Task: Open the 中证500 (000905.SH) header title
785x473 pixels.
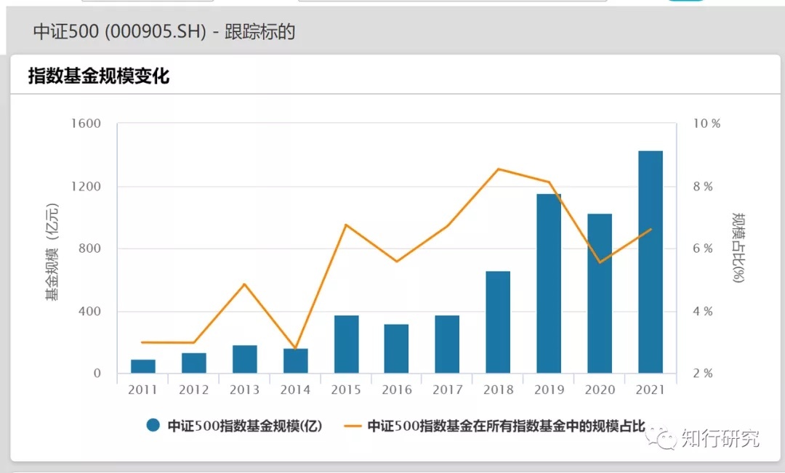Action: pos(164,32)
